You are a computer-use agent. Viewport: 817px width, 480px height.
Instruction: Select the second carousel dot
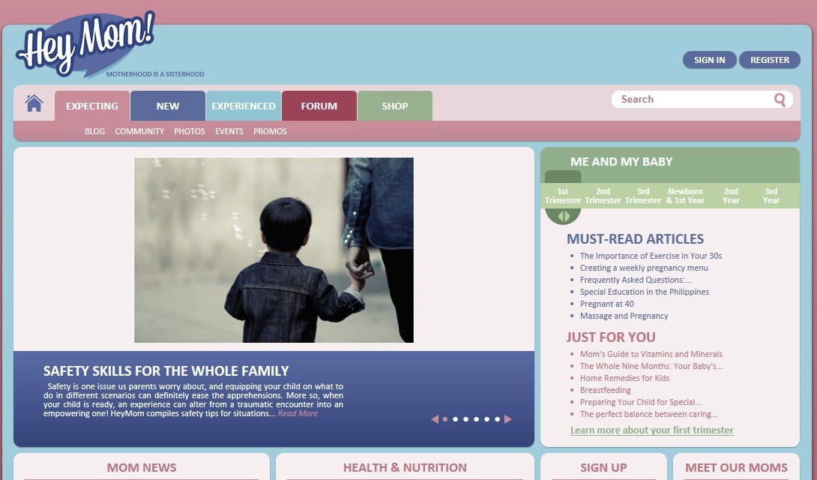(x=456, y=419)
